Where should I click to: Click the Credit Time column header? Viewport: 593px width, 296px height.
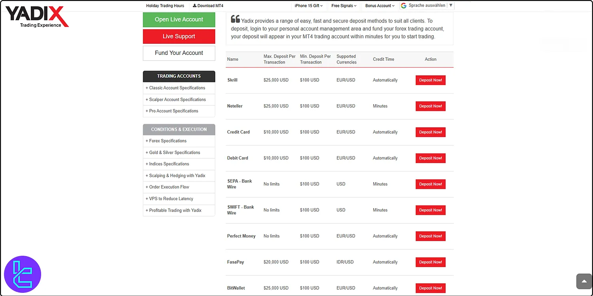tap(383, 59)
